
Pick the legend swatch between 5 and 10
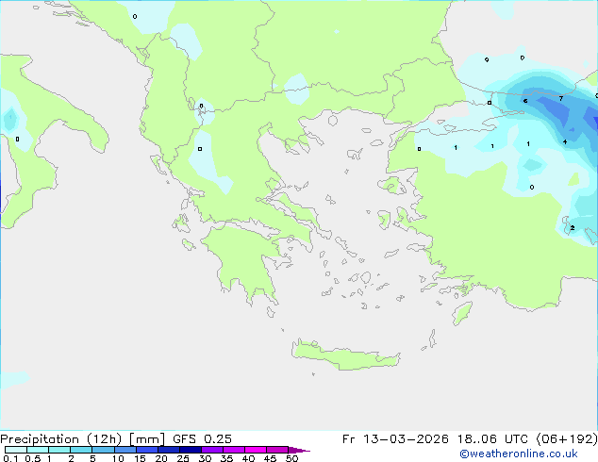coord(103,450)
